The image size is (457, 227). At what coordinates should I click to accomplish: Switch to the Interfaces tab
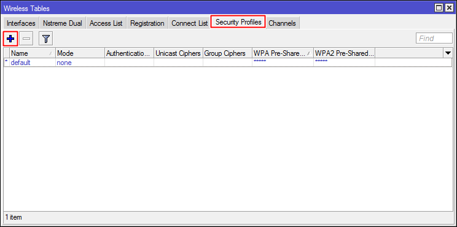click(x=21, y=23)
